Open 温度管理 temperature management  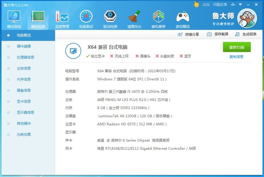(x=62, y=19)
